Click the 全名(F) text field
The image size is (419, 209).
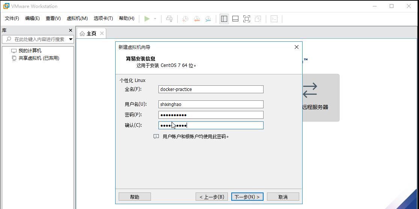point(211,89)
